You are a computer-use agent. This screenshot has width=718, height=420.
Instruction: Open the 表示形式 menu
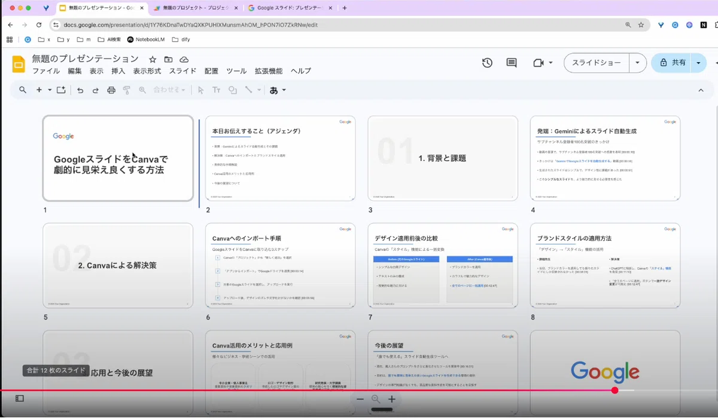click(x=147, y=71)
